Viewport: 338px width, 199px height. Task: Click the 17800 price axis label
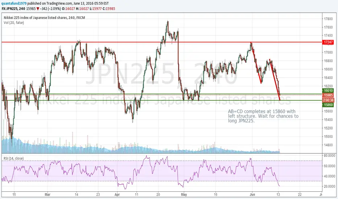coord(328,19)
